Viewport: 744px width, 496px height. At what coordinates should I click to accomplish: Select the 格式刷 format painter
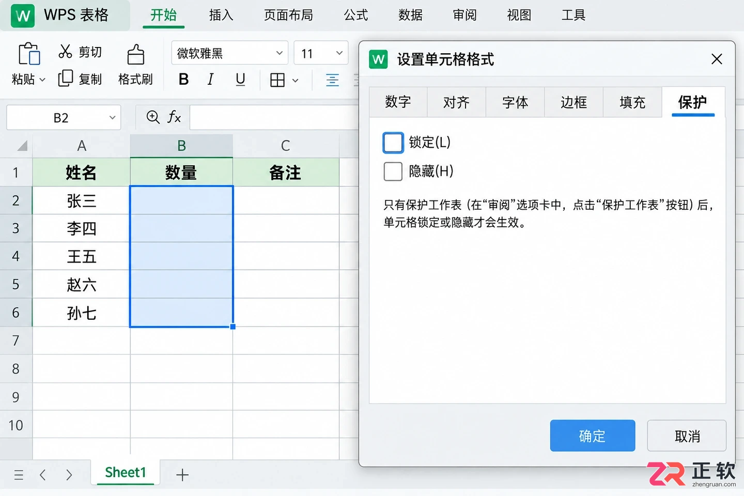(x=135, y=65)
